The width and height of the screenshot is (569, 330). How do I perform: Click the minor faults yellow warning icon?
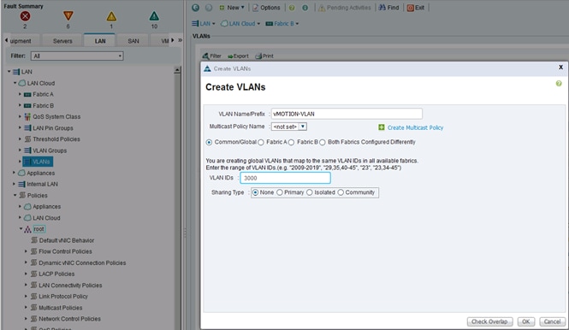(111, 16)
